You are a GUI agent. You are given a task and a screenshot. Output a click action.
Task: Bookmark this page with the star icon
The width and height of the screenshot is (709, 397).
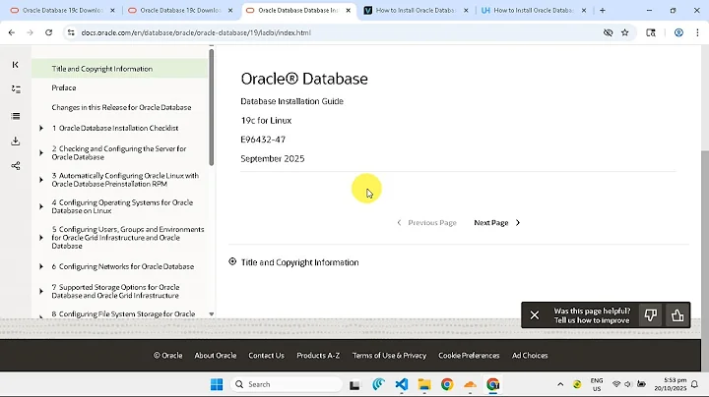pos(625,32)
